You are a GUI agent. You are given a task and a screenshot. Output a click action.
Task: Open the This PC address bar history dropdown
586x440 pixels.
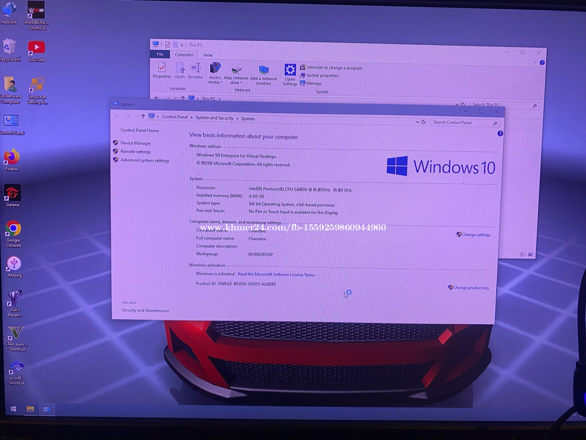(x=457, y=104)
